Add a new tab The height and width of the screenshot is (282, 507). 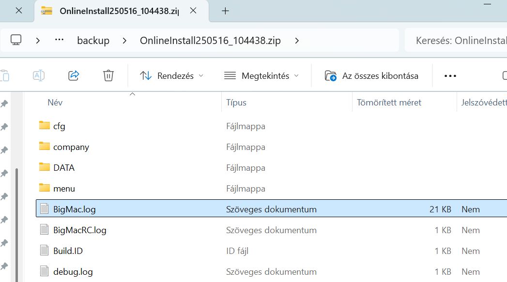tap(225, 11)
